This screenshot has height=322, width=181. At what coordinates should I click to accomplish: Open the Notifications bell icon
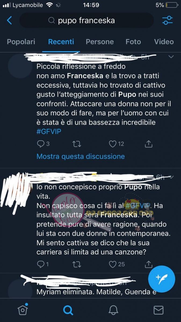coord(113,310)
